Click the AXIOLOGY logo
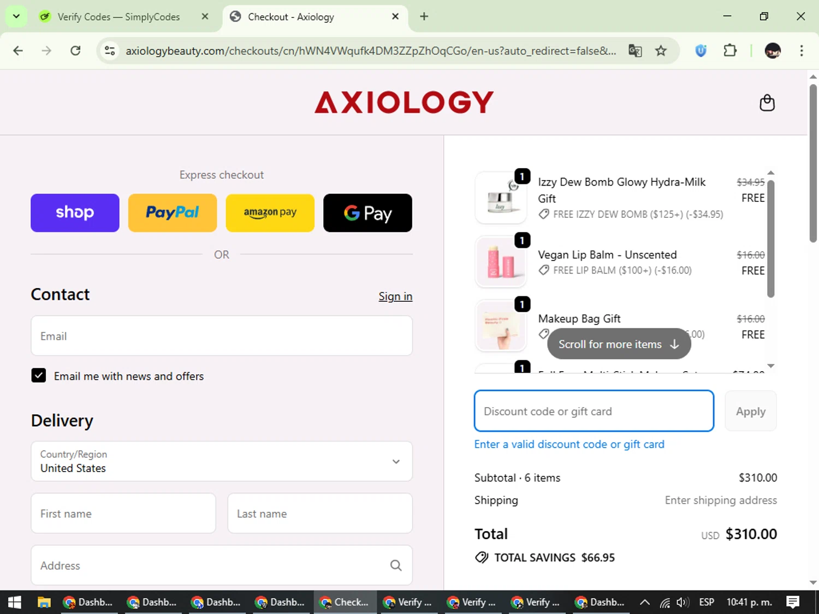 click(404, 103)
